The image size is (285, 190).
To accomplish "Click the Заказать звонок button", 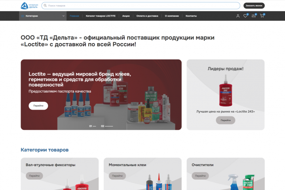I will pos(254,6).
